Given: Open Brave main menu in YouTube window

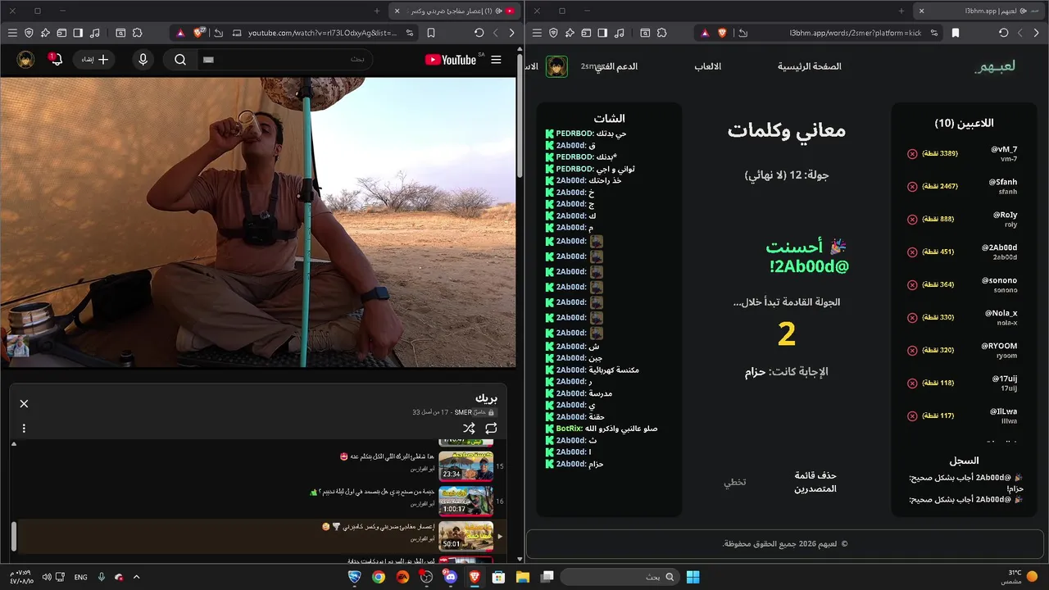Looking at the screenshot, I should [11, 33].
